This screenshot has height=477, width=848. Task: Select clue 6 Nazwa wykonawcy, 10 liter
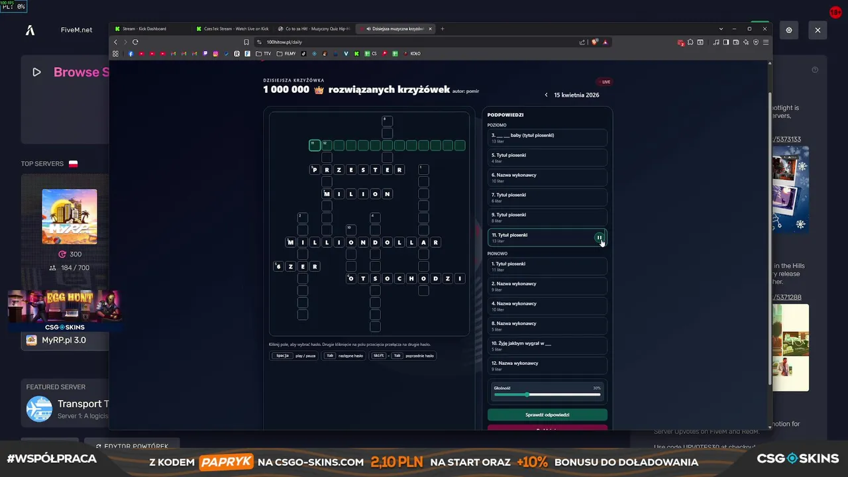(x=547, y=178)
